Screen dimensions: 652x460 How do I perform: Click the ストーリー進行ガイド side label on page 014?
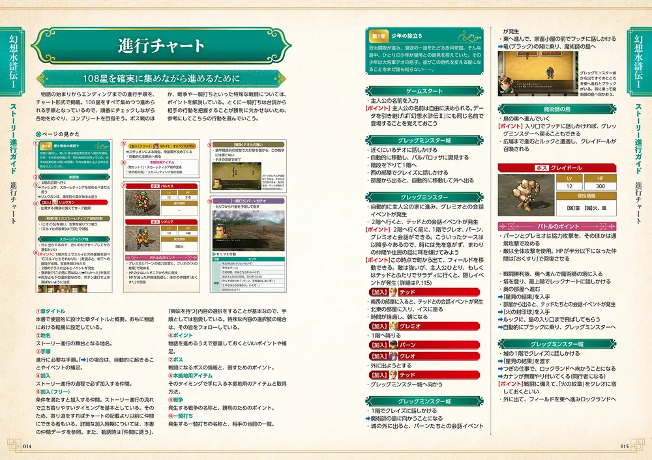click(13, 139)
